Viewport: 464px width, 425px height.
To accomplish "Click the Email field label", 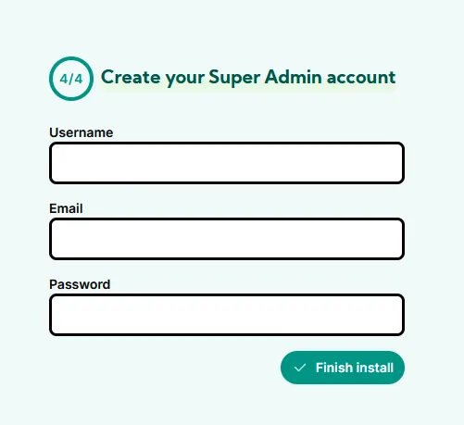I will (x=66, y=208).
